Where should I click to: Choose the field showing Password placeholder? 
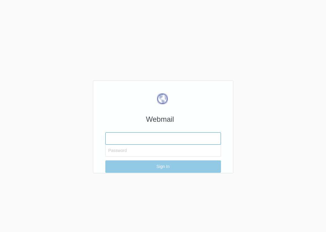tap(163, 150)
